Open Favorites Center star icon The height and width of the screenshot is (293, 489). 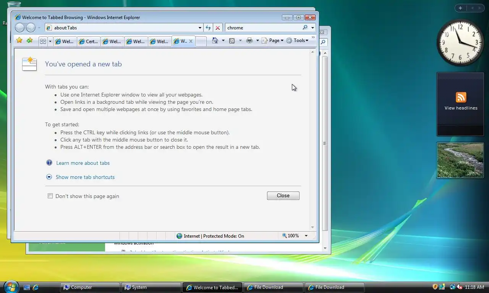coord(19,40)
